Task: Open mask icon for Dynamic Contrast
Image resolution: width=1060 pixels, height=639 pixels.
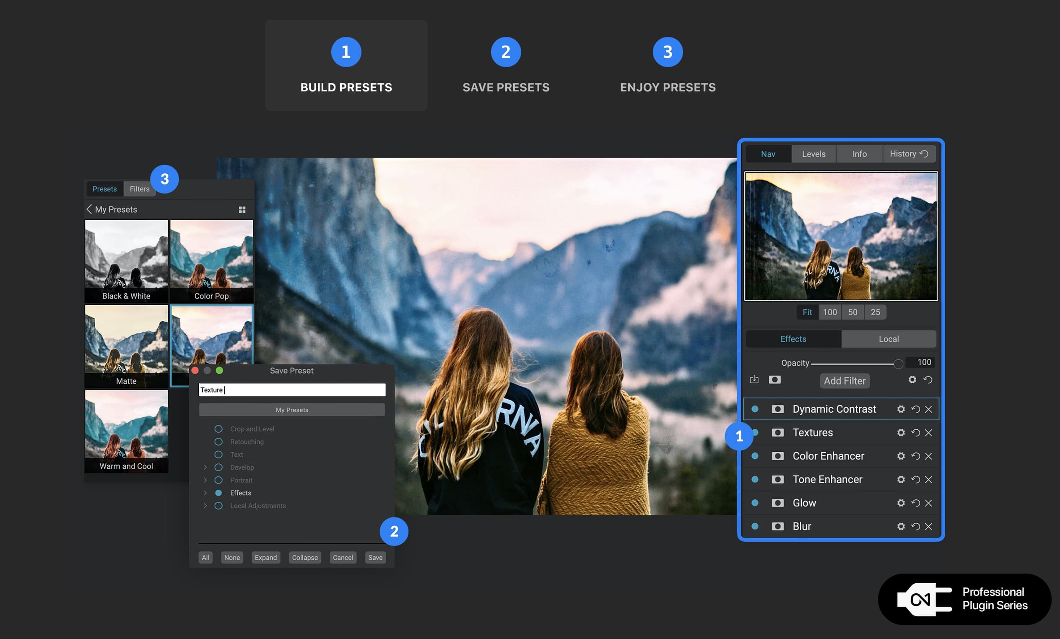Action: pos(777,409)
